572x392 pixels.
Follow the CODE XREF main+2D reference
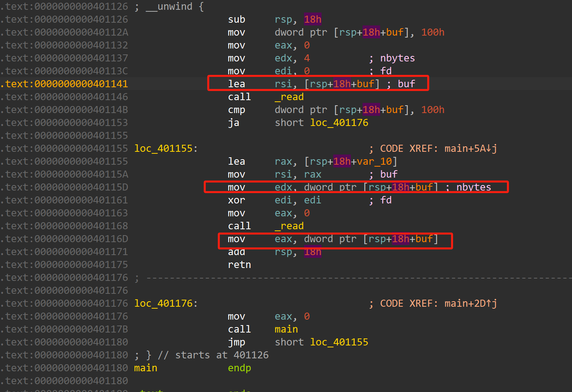[471, 303]
